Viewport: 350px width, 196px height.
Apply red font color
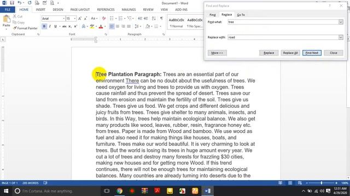point(101,27)
